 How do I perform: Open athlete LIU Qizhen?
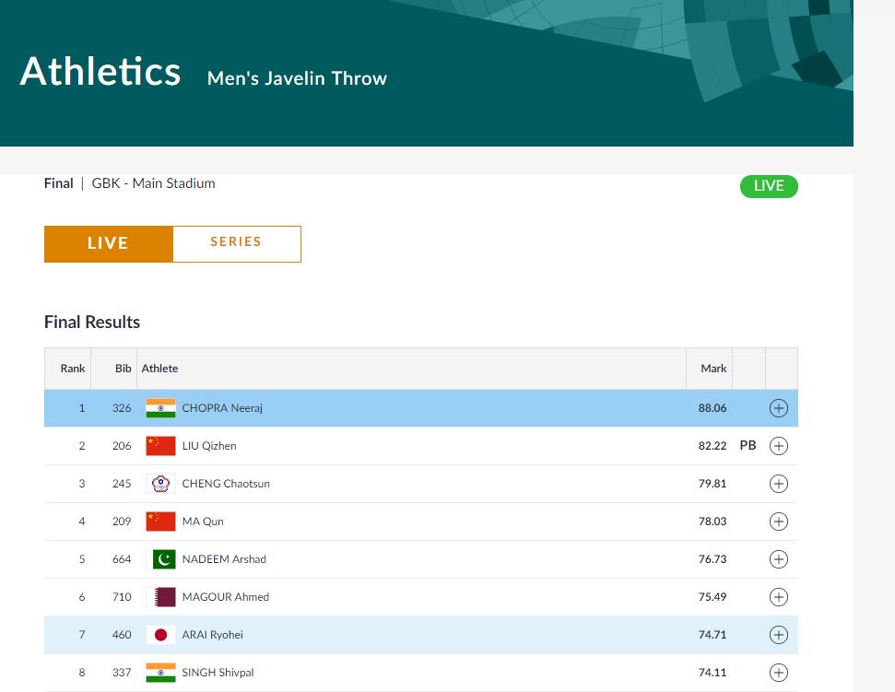click(x=209, y=446)
